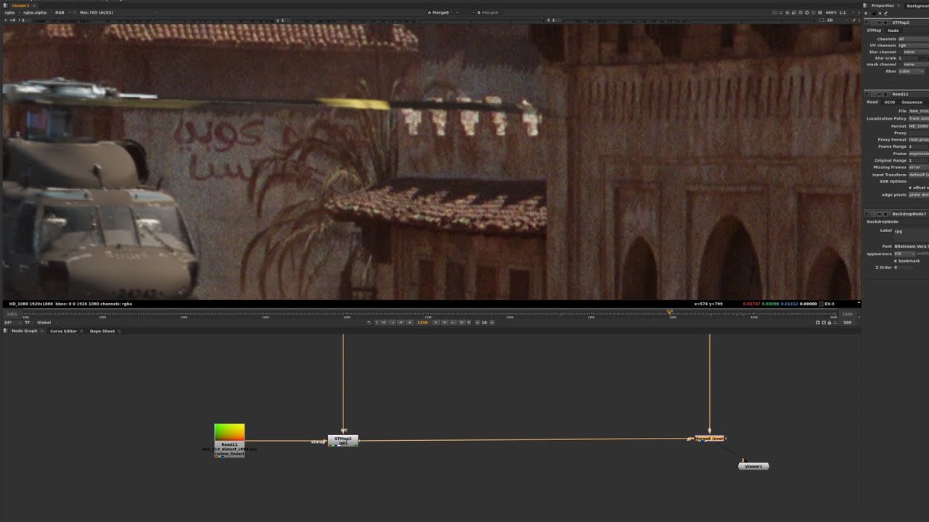Collapse the STMap2 properties panel header

[x=867, y=22]
